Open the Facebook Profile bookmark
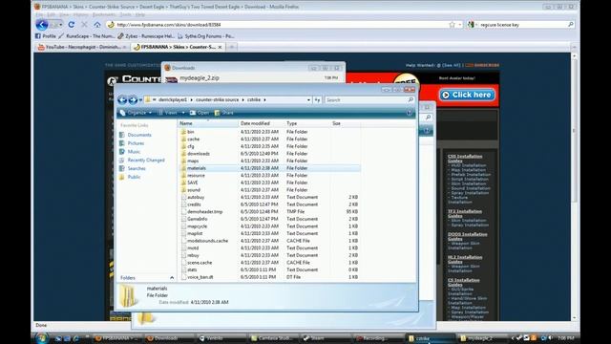Viewport: 611px width, 344px height. point(46,36)
